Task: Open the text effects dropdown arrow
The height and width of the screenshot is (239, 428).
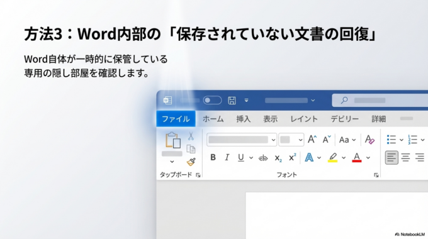Action: tap(319, 158)
